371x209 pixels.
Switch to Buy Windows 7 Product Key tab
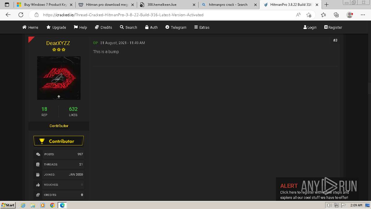pyautogui.click(x=45, y=5)
